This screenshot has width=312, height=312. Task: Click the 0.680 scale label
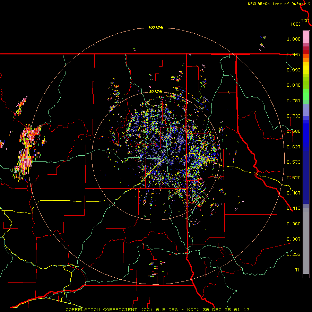294,131
